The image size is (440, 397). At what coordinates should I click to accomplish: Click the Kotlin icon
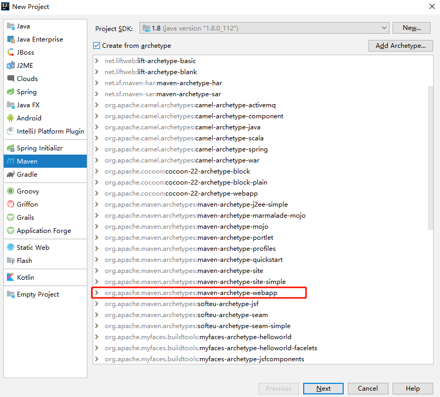coord(11,277)
